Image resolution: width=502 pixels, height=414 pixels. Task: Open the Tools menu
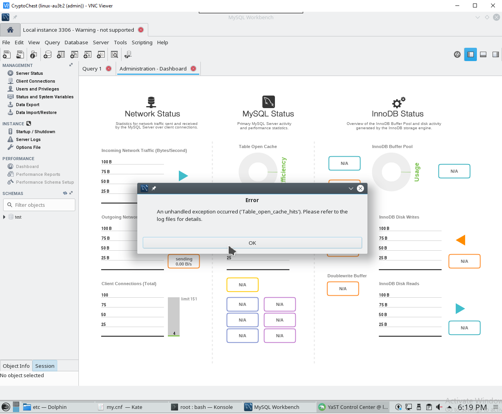(x=120, y=42)
